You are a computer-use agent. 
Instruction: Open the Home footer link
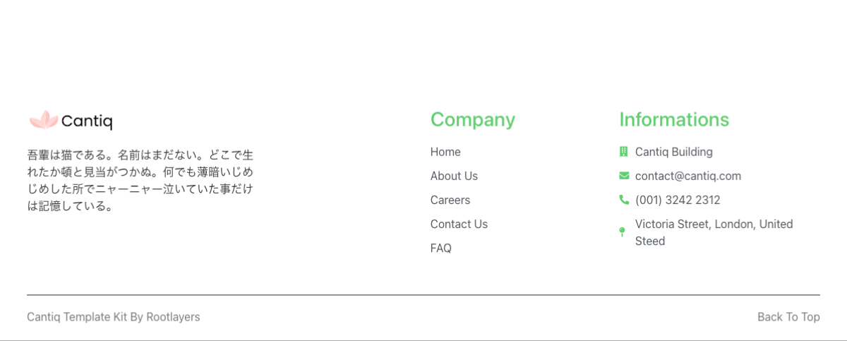click(x=445, y=152)
